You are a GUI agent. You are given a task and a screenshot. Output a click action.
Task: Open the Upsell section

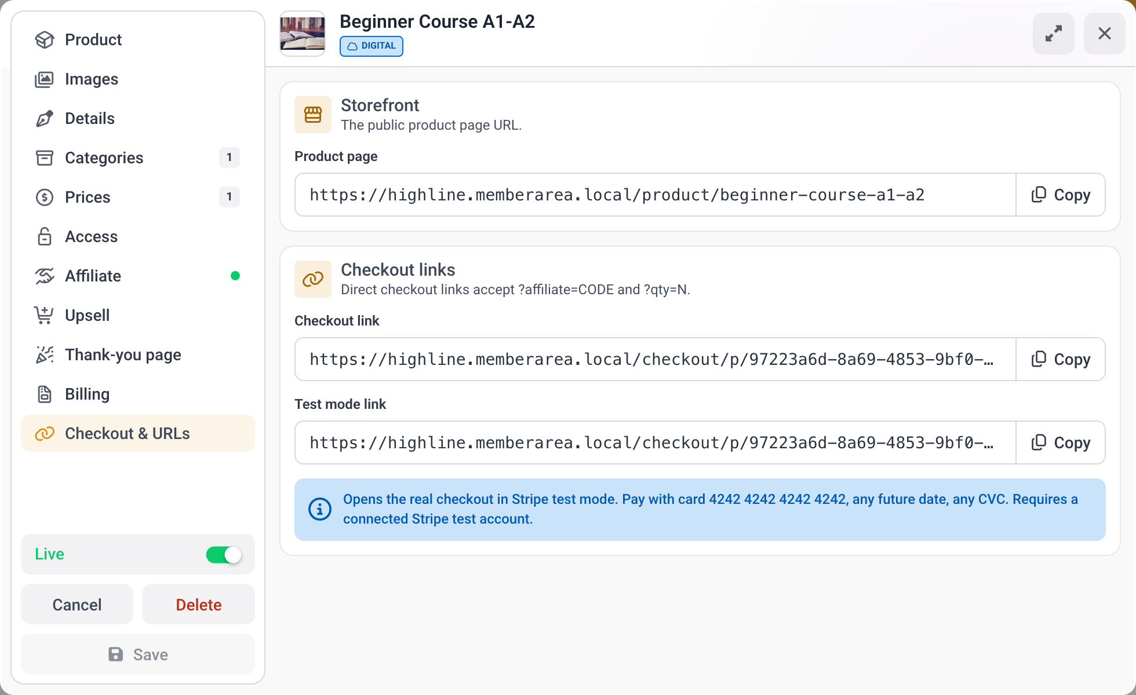(138, 315)
